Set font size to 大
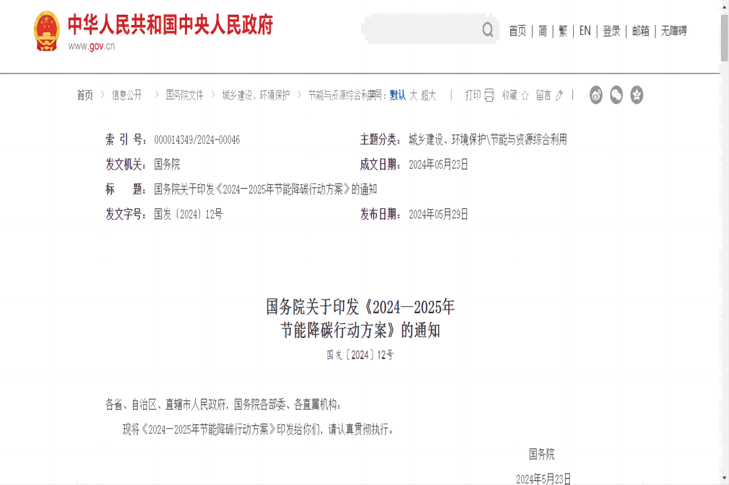Image resolution: width=729 pixels, height=485 pixels. point(413,95)
